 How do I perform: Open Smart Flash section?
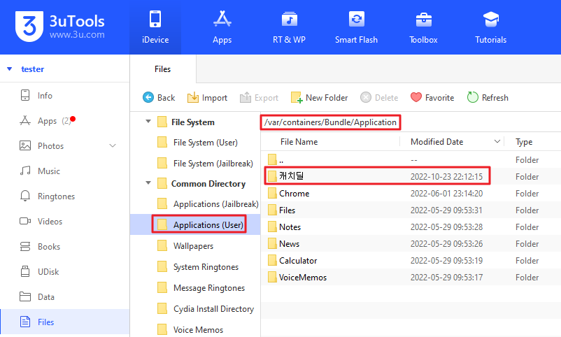(356, 27)
